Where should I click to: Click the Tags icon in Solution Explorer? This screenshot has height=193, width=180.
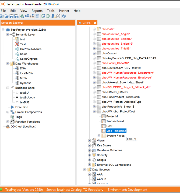pos(12,117)
